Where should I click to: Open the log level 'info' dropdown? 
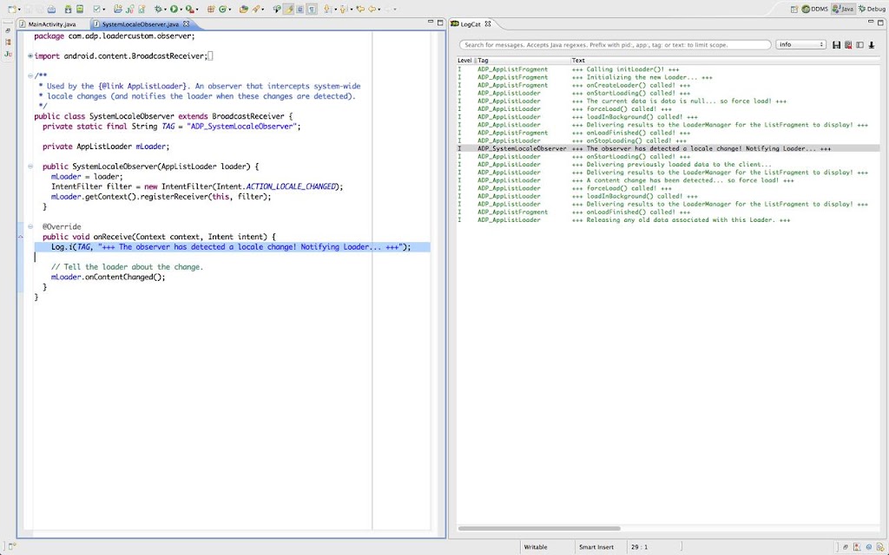point(800,44)
